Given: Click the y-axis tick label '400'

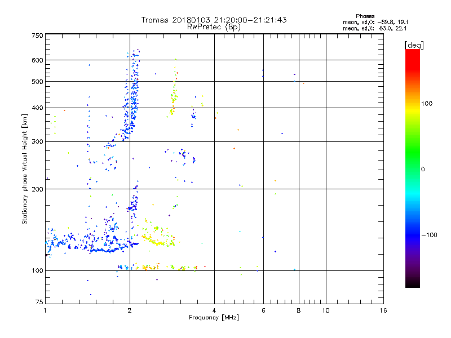Looking at the screenshot, I should coord(37,108).
